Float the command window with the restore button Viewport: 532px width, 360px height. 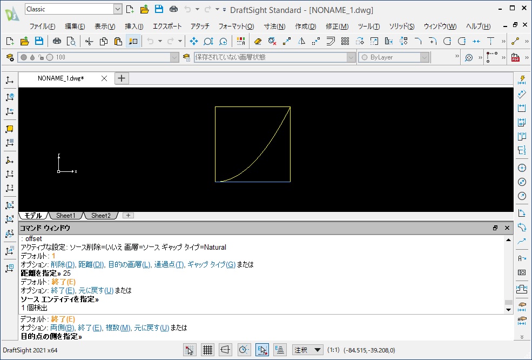(495, 228)
